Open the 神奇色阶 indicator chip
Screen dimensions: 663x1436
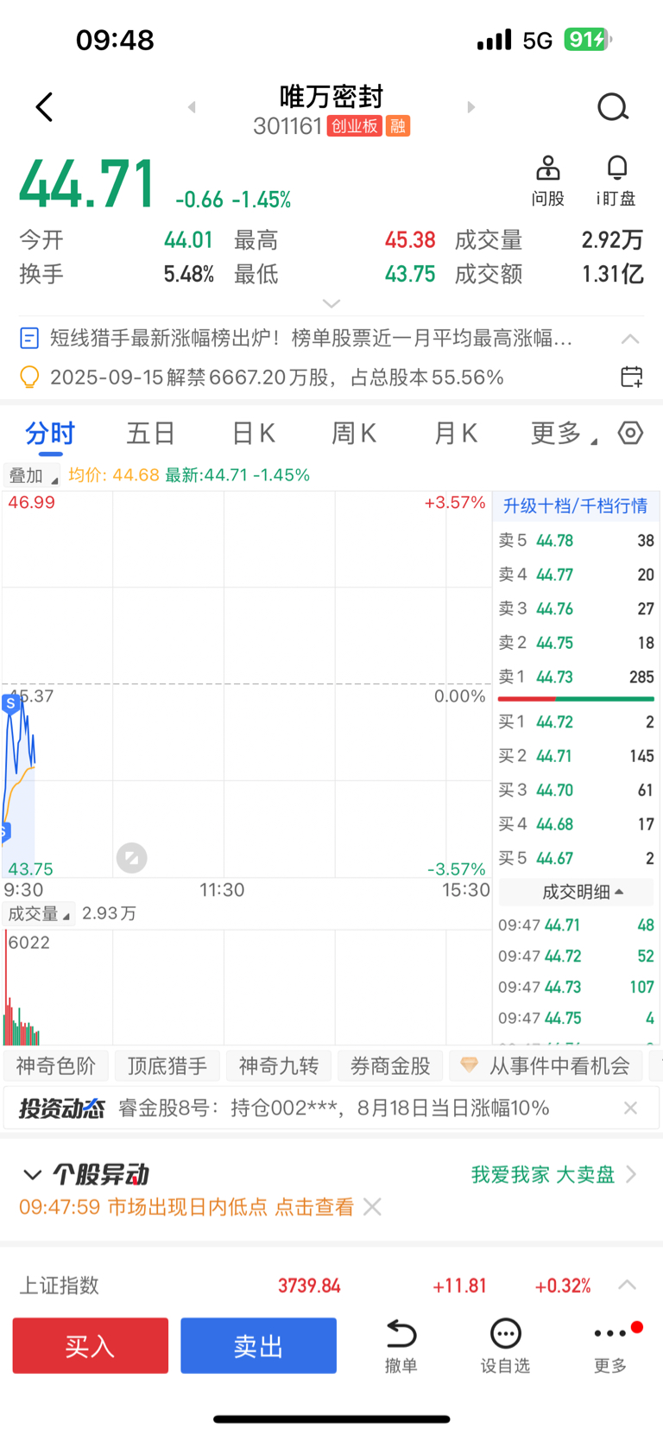pyautogui.click(x=56, y=1066)
